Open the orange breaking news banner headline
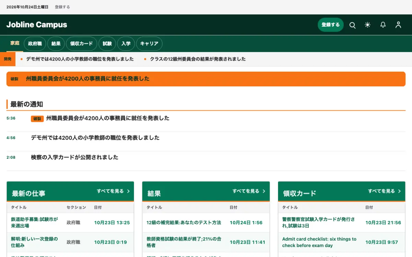Screen dimensions: 412x257 (x=88, y=79)
